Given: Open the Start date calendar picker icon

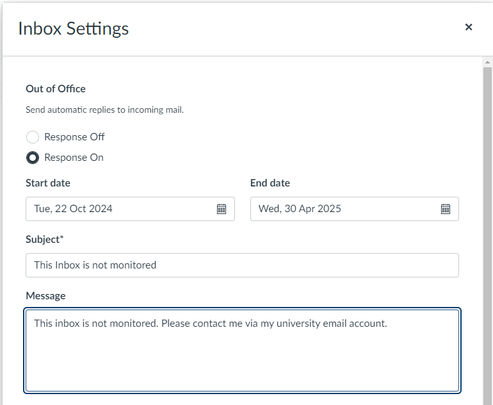Looking at the screenshot, I should coord(222,209).
